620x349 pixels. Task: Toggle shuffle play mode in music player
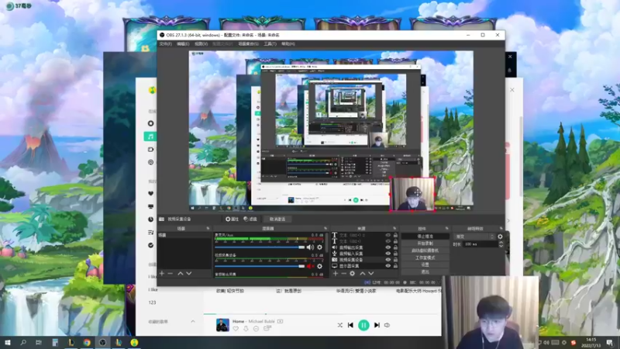tap(339, 325)
